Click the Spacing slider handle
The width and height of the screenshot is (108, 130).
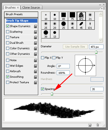[x=52, y=94]
